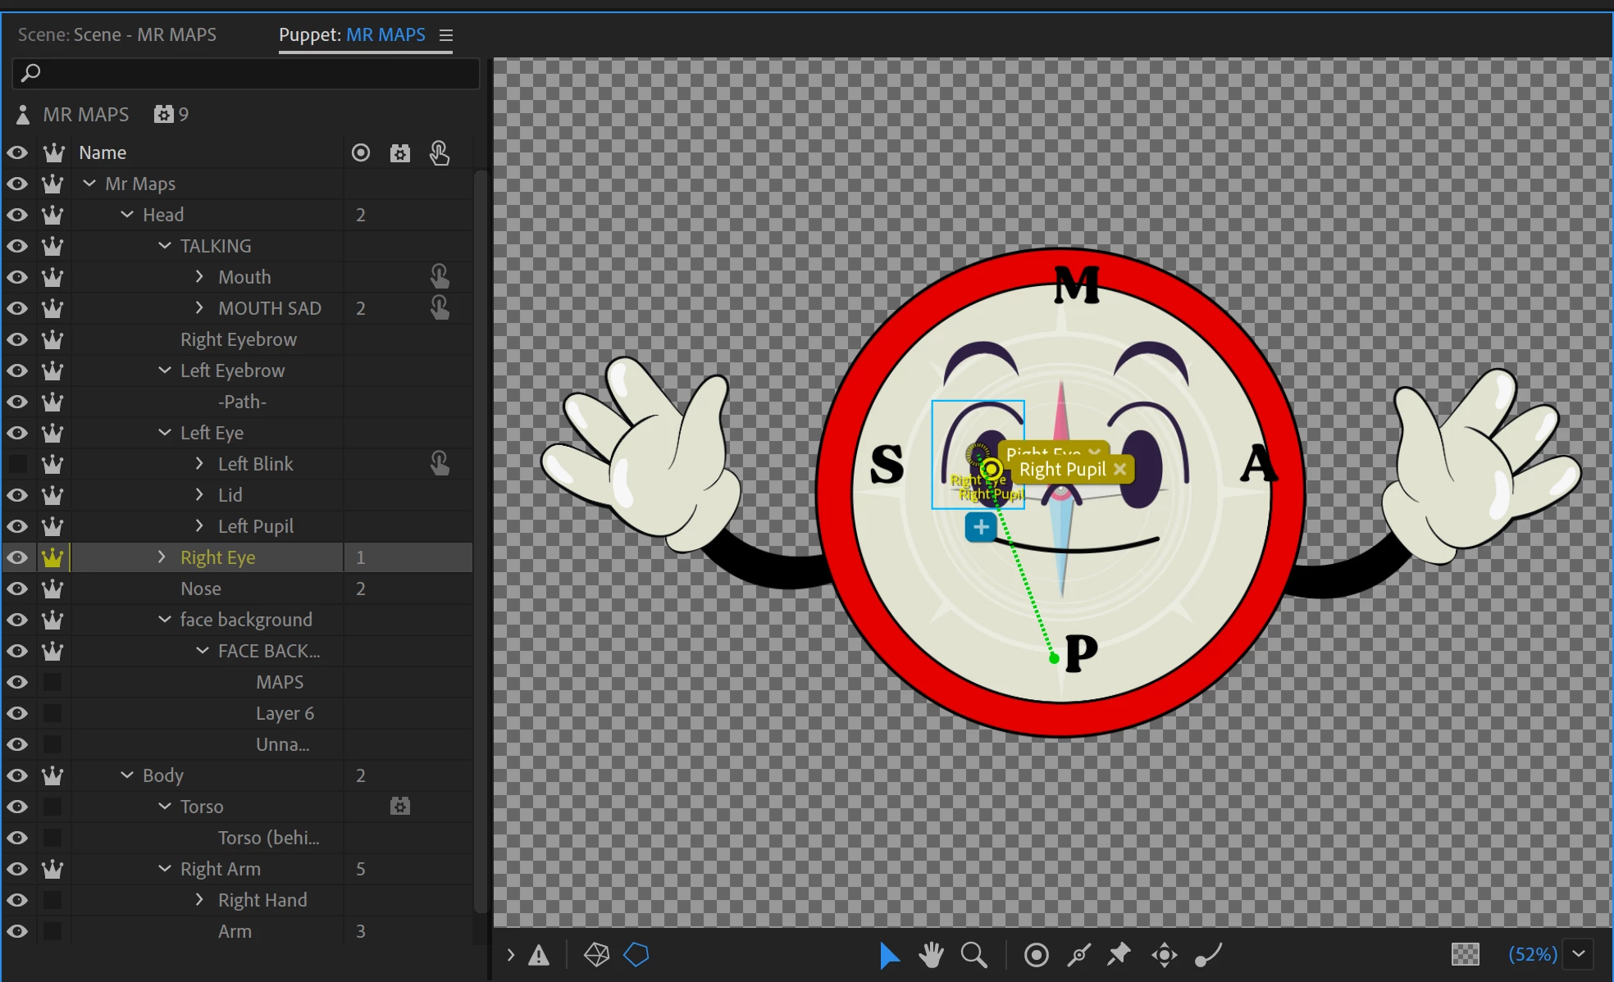Image resolution: width=1614 pixels, height=982 pixels.
Task: Switch to the Scene - MR MAPS tab
Action: 117,34
